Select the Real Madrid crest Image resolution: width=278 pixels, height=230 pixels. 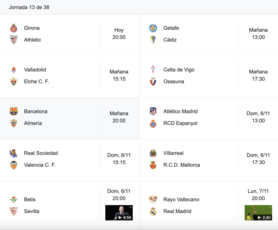(x=153, y=211)
